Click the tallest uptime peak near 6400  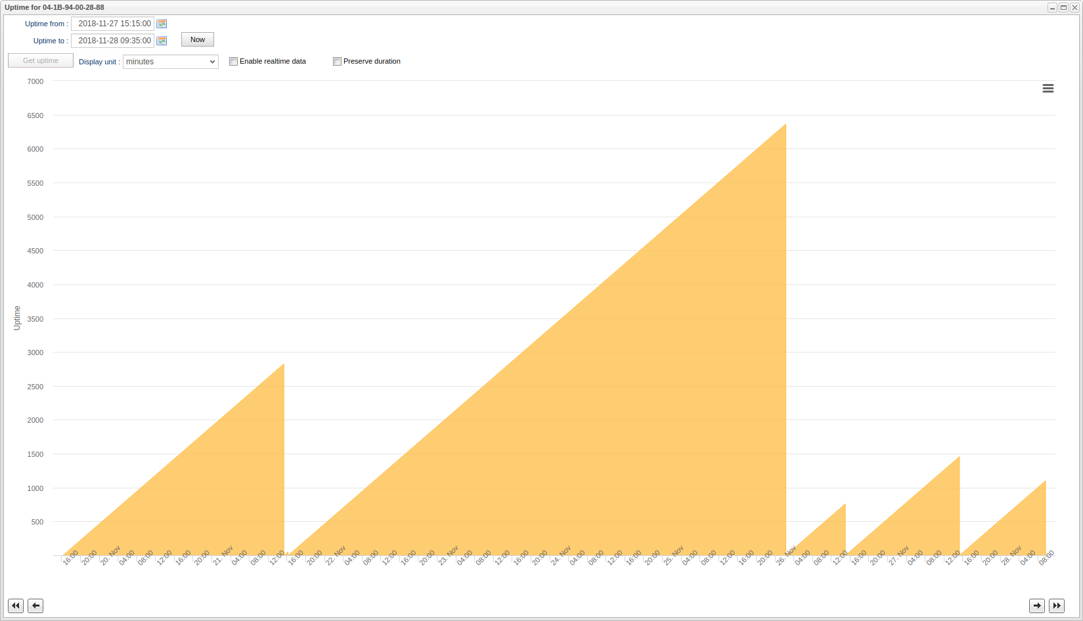pyautogui.click(x=785, y=125)
